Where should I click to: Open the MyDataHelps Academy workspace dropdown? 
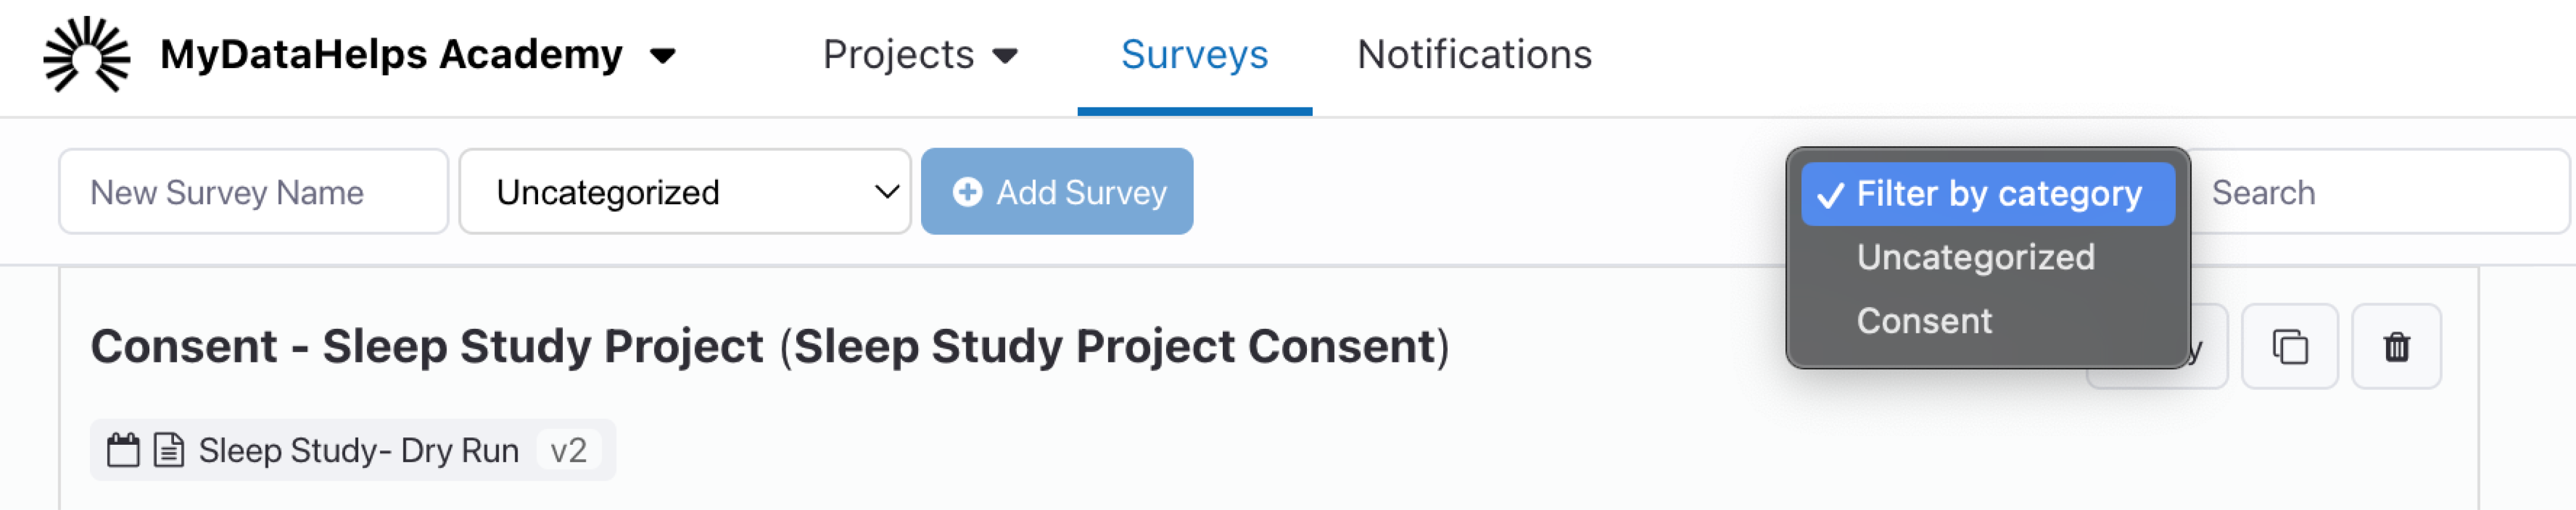tap(662, 55)
